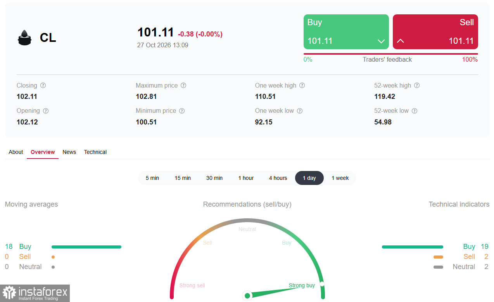
Task: Click the One week low question icon
Action: pos(300,111)
